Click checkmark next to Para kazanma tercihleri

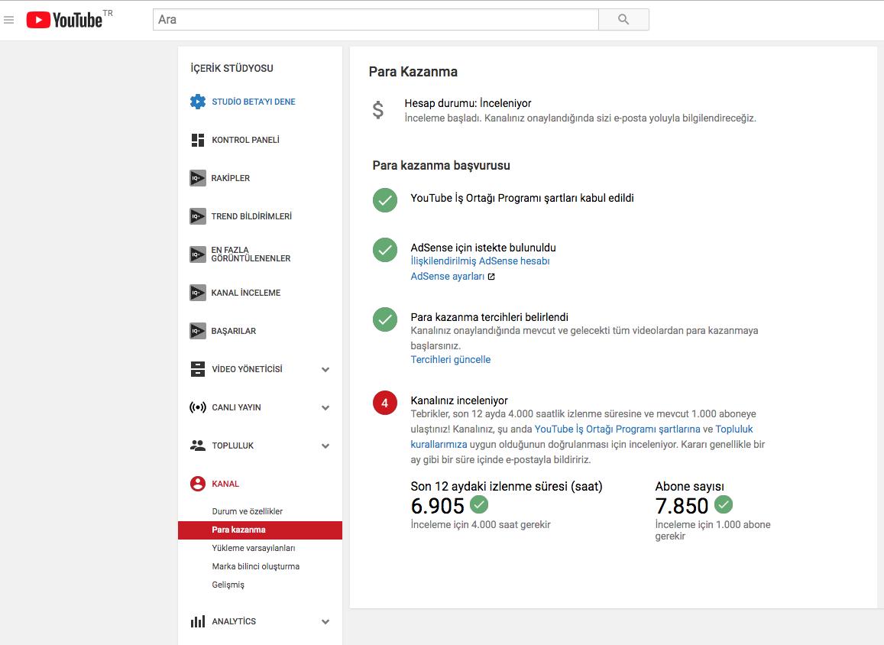(x=385, y=319)
